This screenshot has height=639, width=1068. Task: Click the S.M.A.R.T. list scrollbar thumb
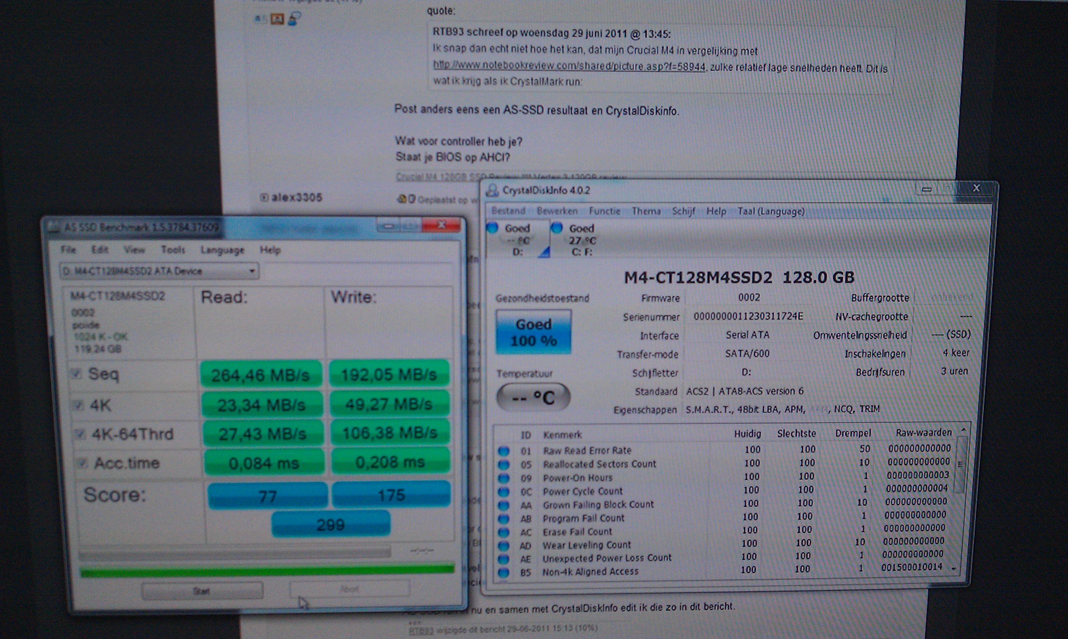[960, 464]
